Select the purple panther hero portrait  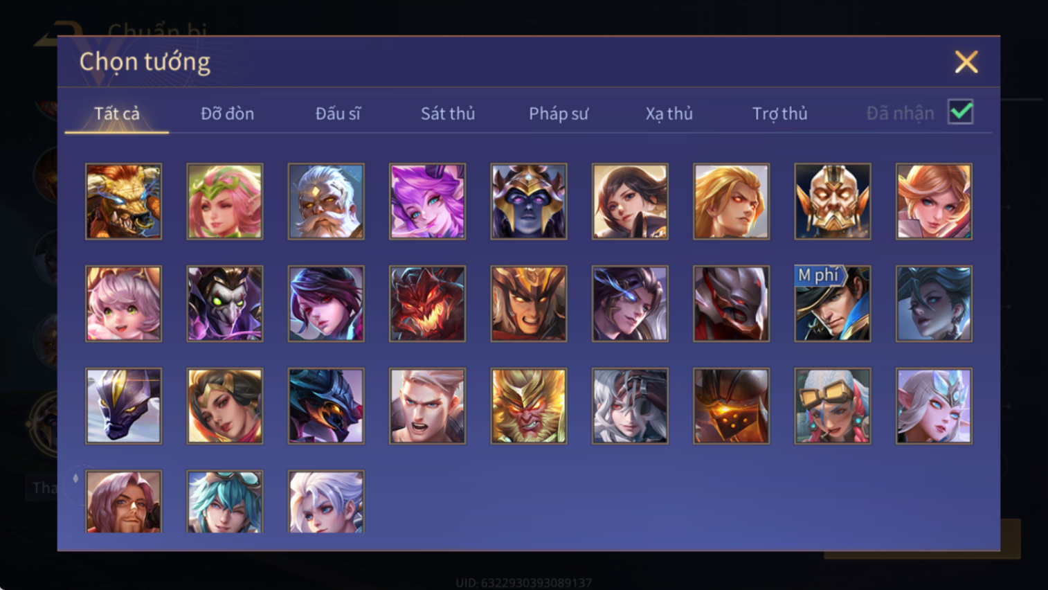coord(124,406)
